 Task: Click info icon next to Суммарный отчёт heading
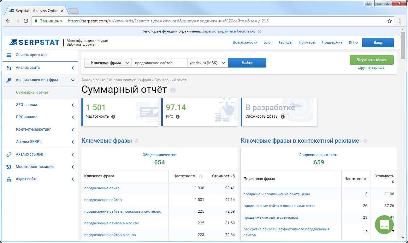[x=173, y=90]
